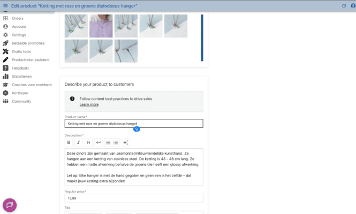This screenshot has width=356, height=214.
Task: Insert line break with return arrow icon
Action: pyautogui.click(x=98, y=142)
